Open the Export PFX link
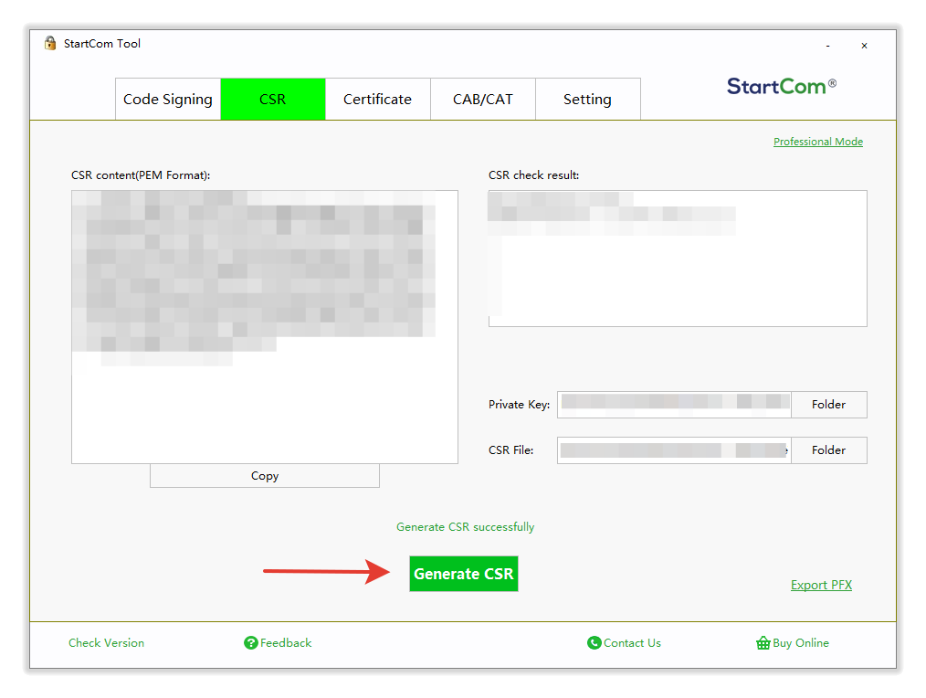Screen dimensions: 926x698 pos(821,585)
